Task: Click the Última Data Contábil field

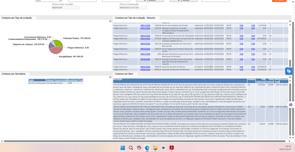Action: tap(65, 8)
